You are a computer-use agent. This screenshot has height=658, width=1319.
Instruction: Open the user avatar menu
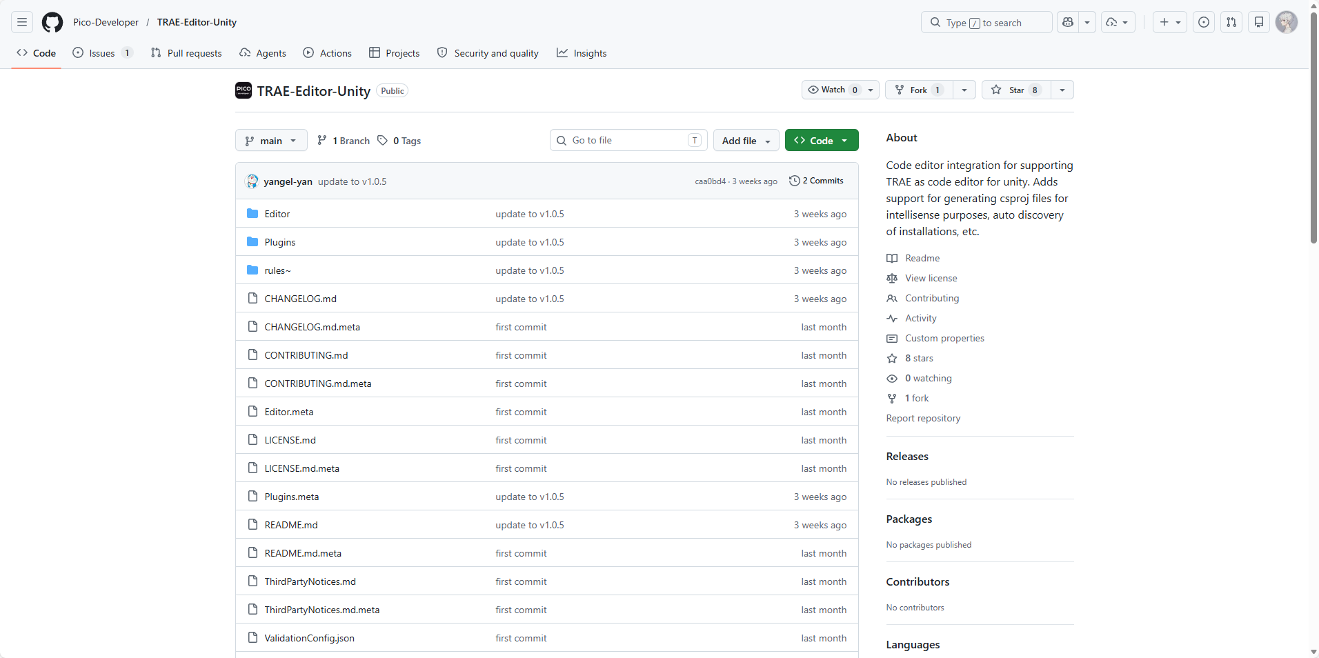click(1287, 22)
